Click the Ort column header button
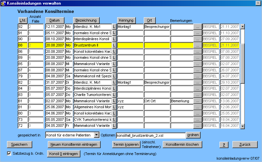 (149, 20)
